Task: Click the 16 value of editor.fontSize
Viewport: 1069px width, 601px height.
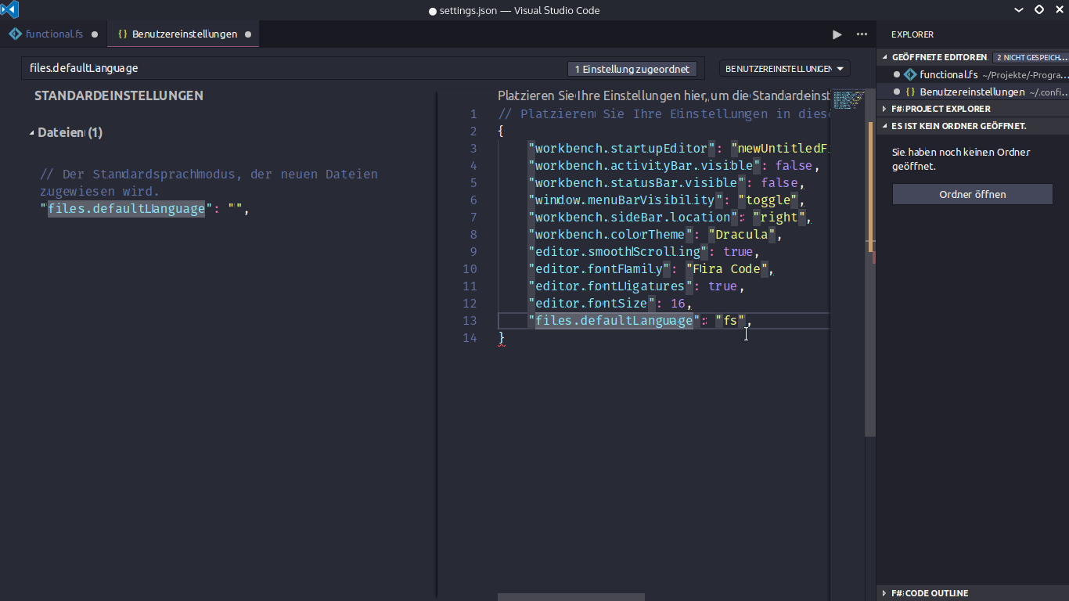Action: coord(678,304)
